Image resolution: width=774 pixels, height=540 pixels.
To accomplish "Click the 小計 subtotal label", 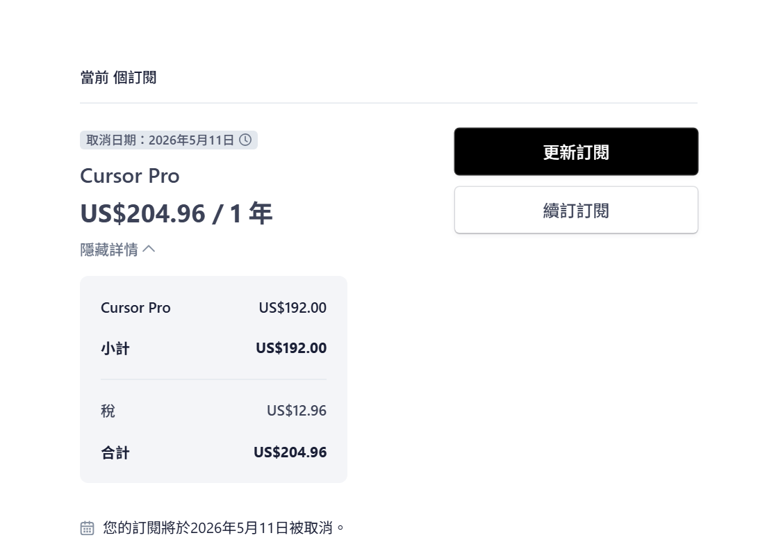I will click(x=115, y=348).
